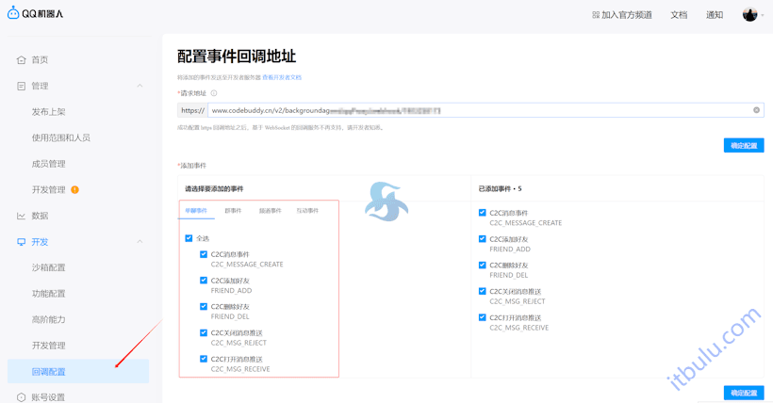Open 发布上架 in the sidebar
The image size is (773, 403).
(x=48, y=112)
